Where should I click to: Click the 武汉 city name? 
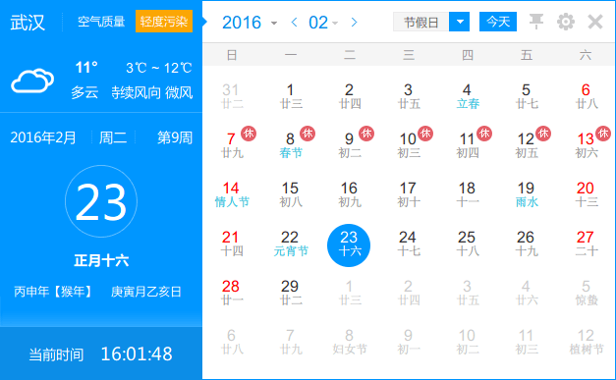(28, 23)
